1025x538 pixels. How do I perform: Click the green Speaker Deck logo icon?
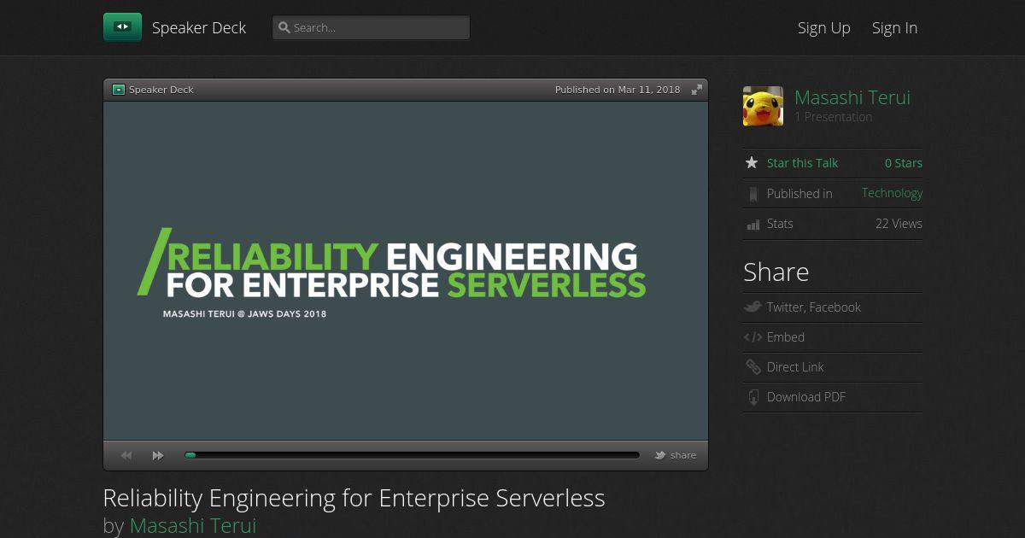[x=122, y=27]
